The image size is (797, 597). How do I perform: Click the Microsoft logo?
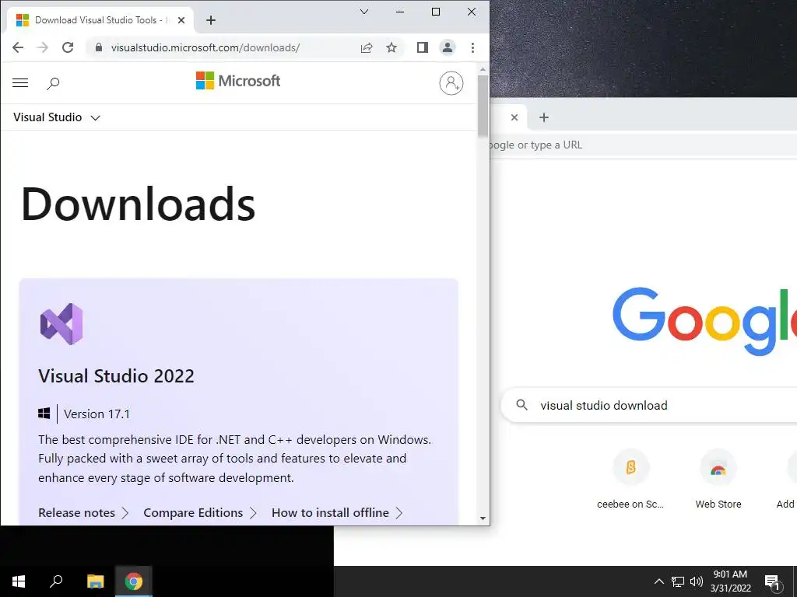tap(238, 81)
